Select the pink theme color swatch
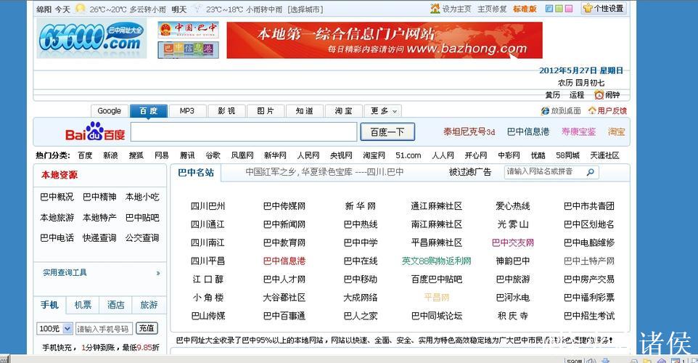Image resolution: width=698 pixels, height=363 pixels. click(x=568, y=9)
